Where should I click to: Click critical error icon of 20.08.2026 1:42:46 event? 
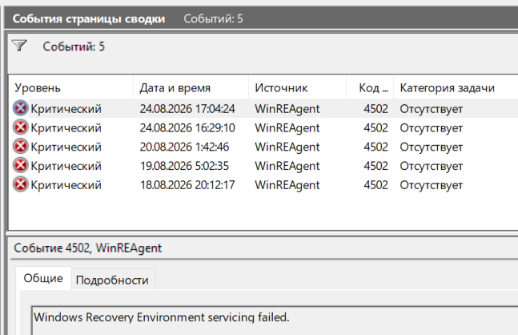[21, 147]
